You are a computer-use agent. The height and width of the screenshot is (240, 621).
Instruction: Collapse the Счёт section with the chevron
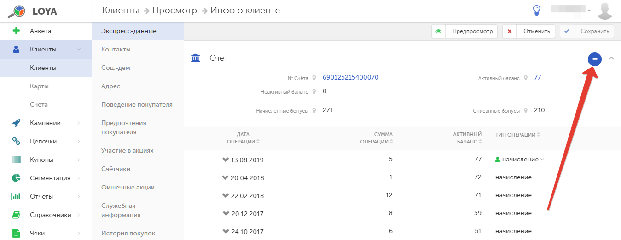611,58
